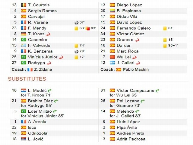
Task: Click the green sub-in arrow beside Melendo
Action: (138, 111)
